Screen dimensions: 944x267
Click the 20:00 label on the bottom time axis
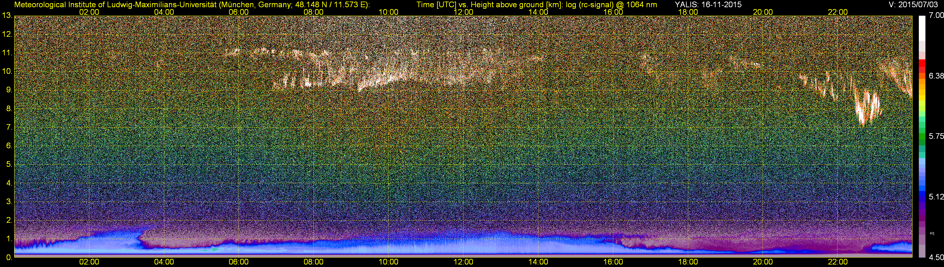pyautogui.click(x=763, y=262)
